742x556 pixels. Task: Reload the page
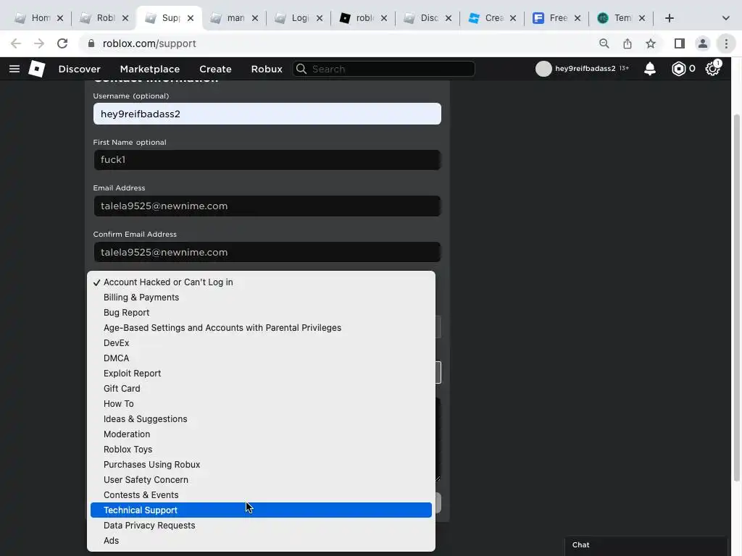click(x=62, y=43)
